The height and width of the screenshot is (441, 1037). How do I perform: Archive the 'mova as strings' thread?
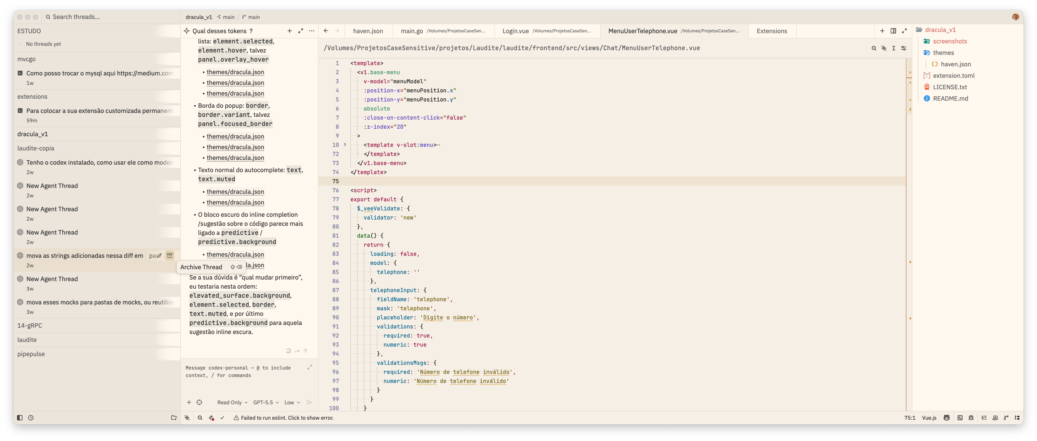click(x=170, y=255)
